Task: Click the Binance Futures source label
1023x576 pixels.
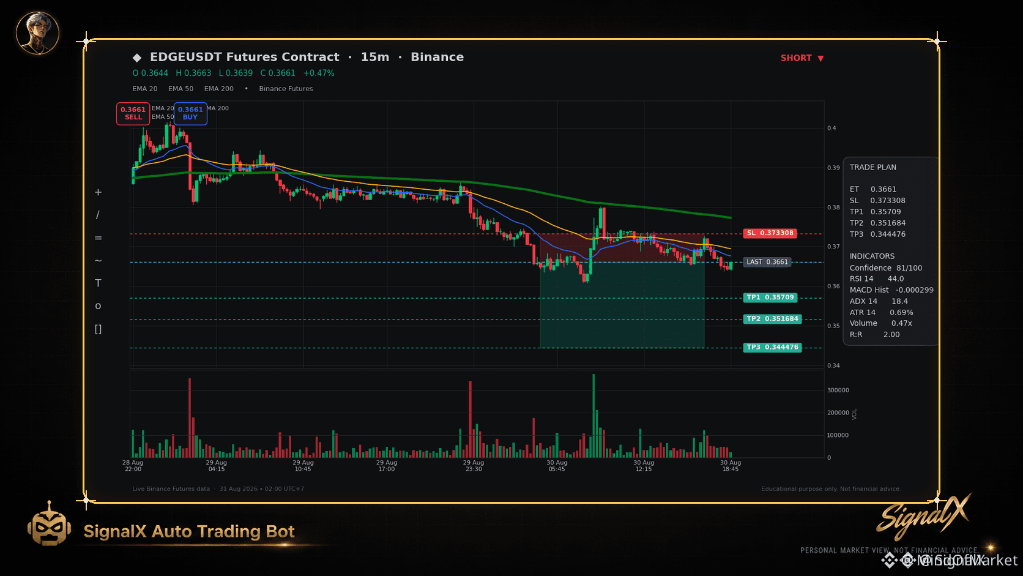Action: (x=286, y=89)
